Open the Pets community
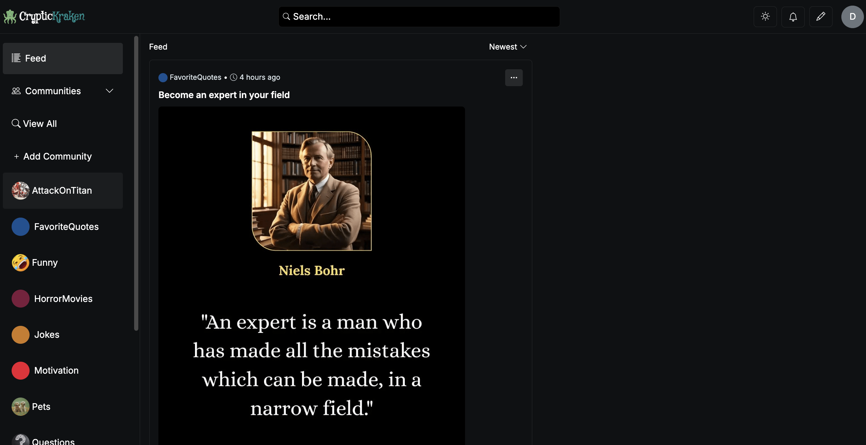 (41, 407)
